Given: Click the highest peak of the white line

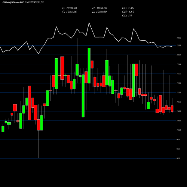Looking at the screenshot, I should coord(89,23).
